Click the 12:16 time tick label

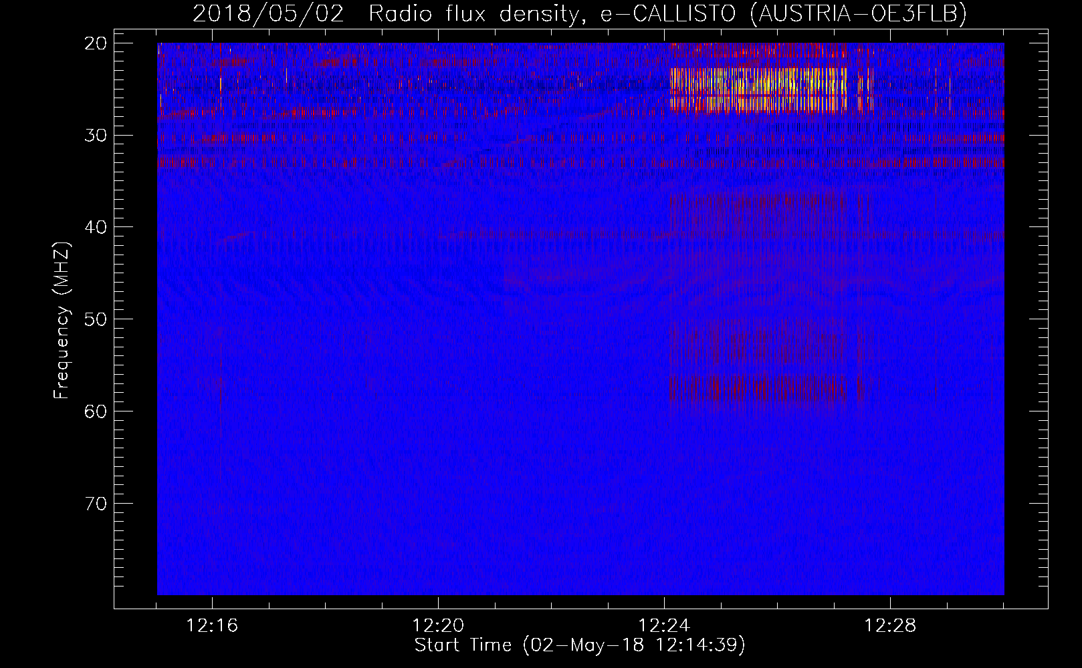click(x=213, y=626)
